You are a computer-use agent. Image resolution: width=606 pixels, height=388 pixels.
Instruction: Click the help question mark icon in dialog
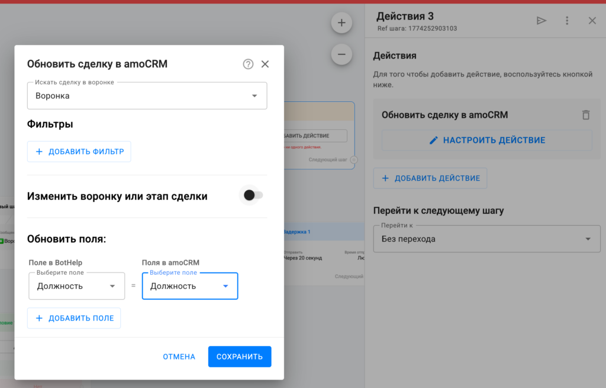[248, 64]
